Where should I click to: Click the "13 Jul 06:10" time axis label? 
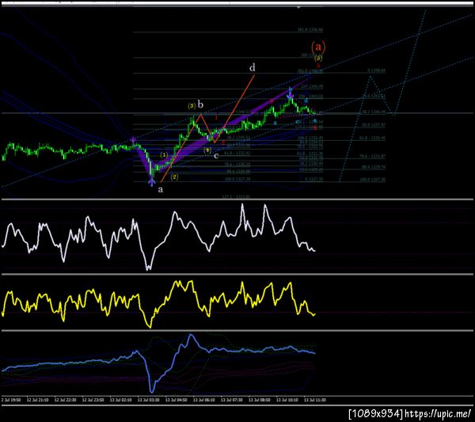point(204,400)
